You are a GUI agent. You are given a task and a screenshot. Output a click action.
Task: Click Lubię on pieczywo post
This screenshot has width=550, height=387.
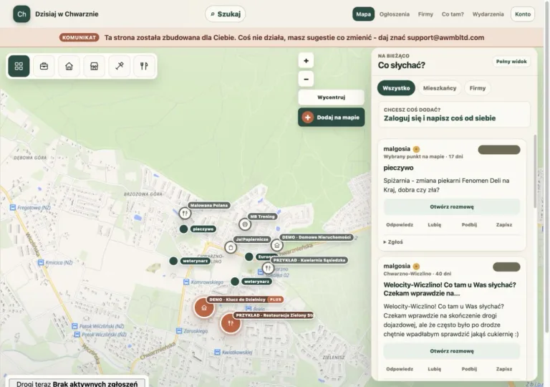(434, 225)
